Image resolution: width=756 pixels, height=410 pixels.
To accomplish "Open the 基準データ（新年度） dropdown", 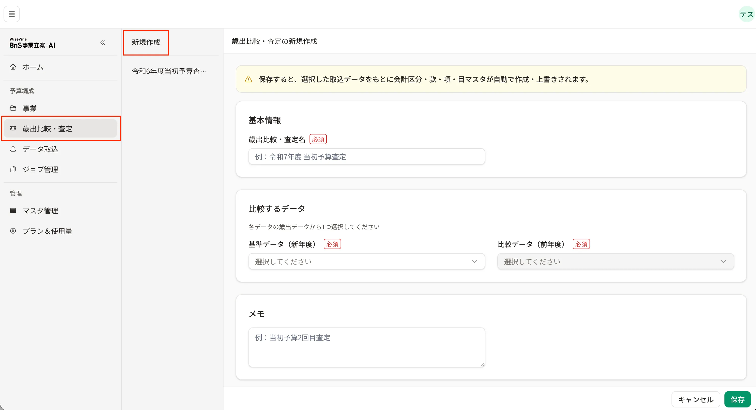I will point(367,261).
